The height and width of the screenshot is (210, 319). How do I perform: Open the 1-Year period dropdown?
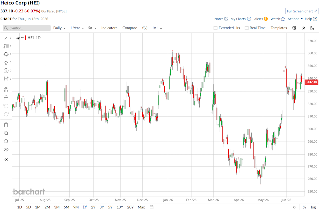tap(77, 28)
